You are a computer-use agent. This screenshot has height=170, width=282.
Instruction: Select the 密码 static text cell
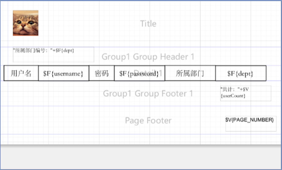[x=101, y=73]
